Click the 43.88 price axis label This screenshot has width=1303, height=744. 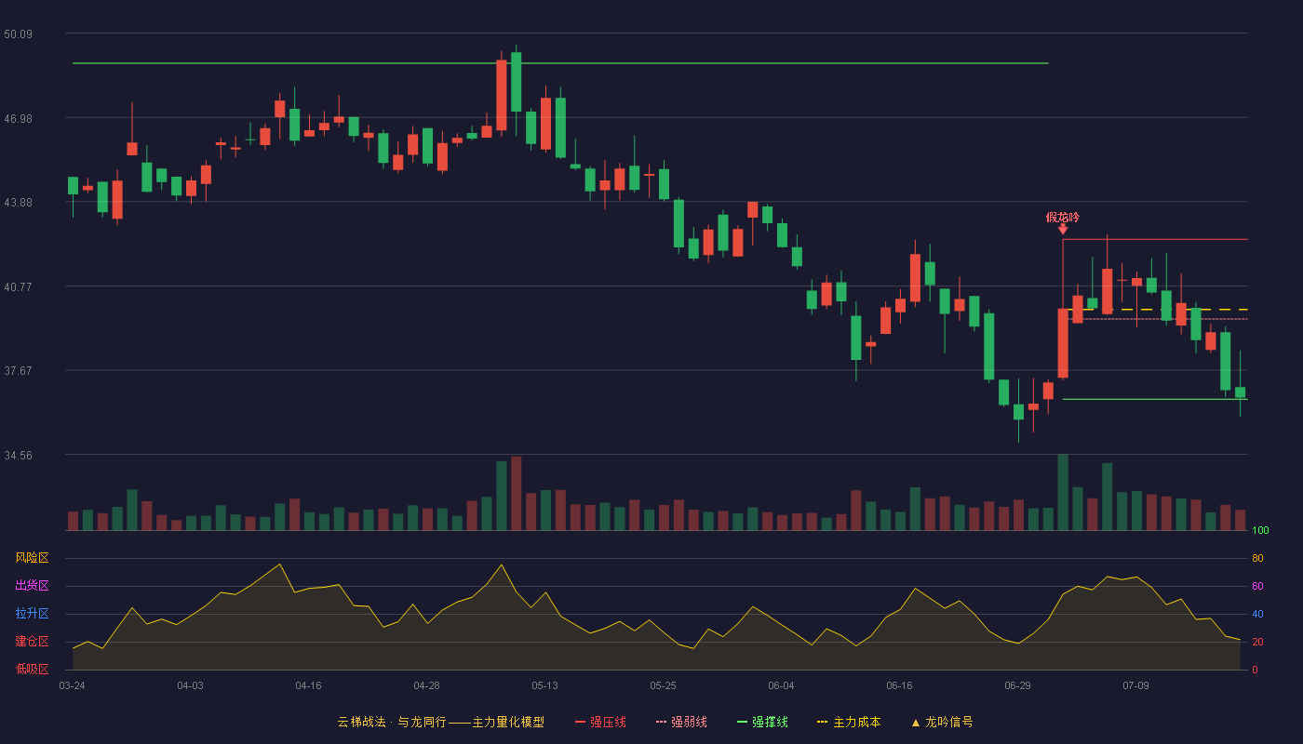18,203
